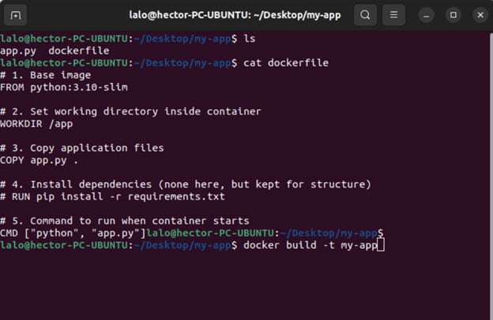Open terminal search with magnifier icon

pos(365,15)
